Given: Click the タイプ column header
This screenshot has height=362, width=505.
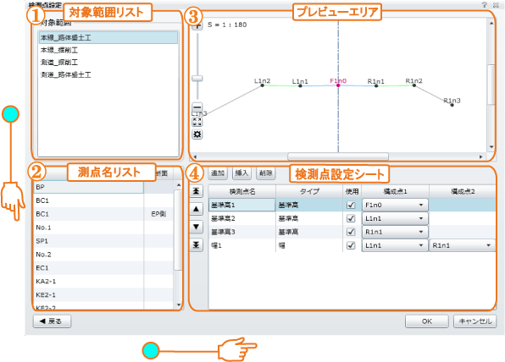Looking at the screenshot, I should point(309,191).
